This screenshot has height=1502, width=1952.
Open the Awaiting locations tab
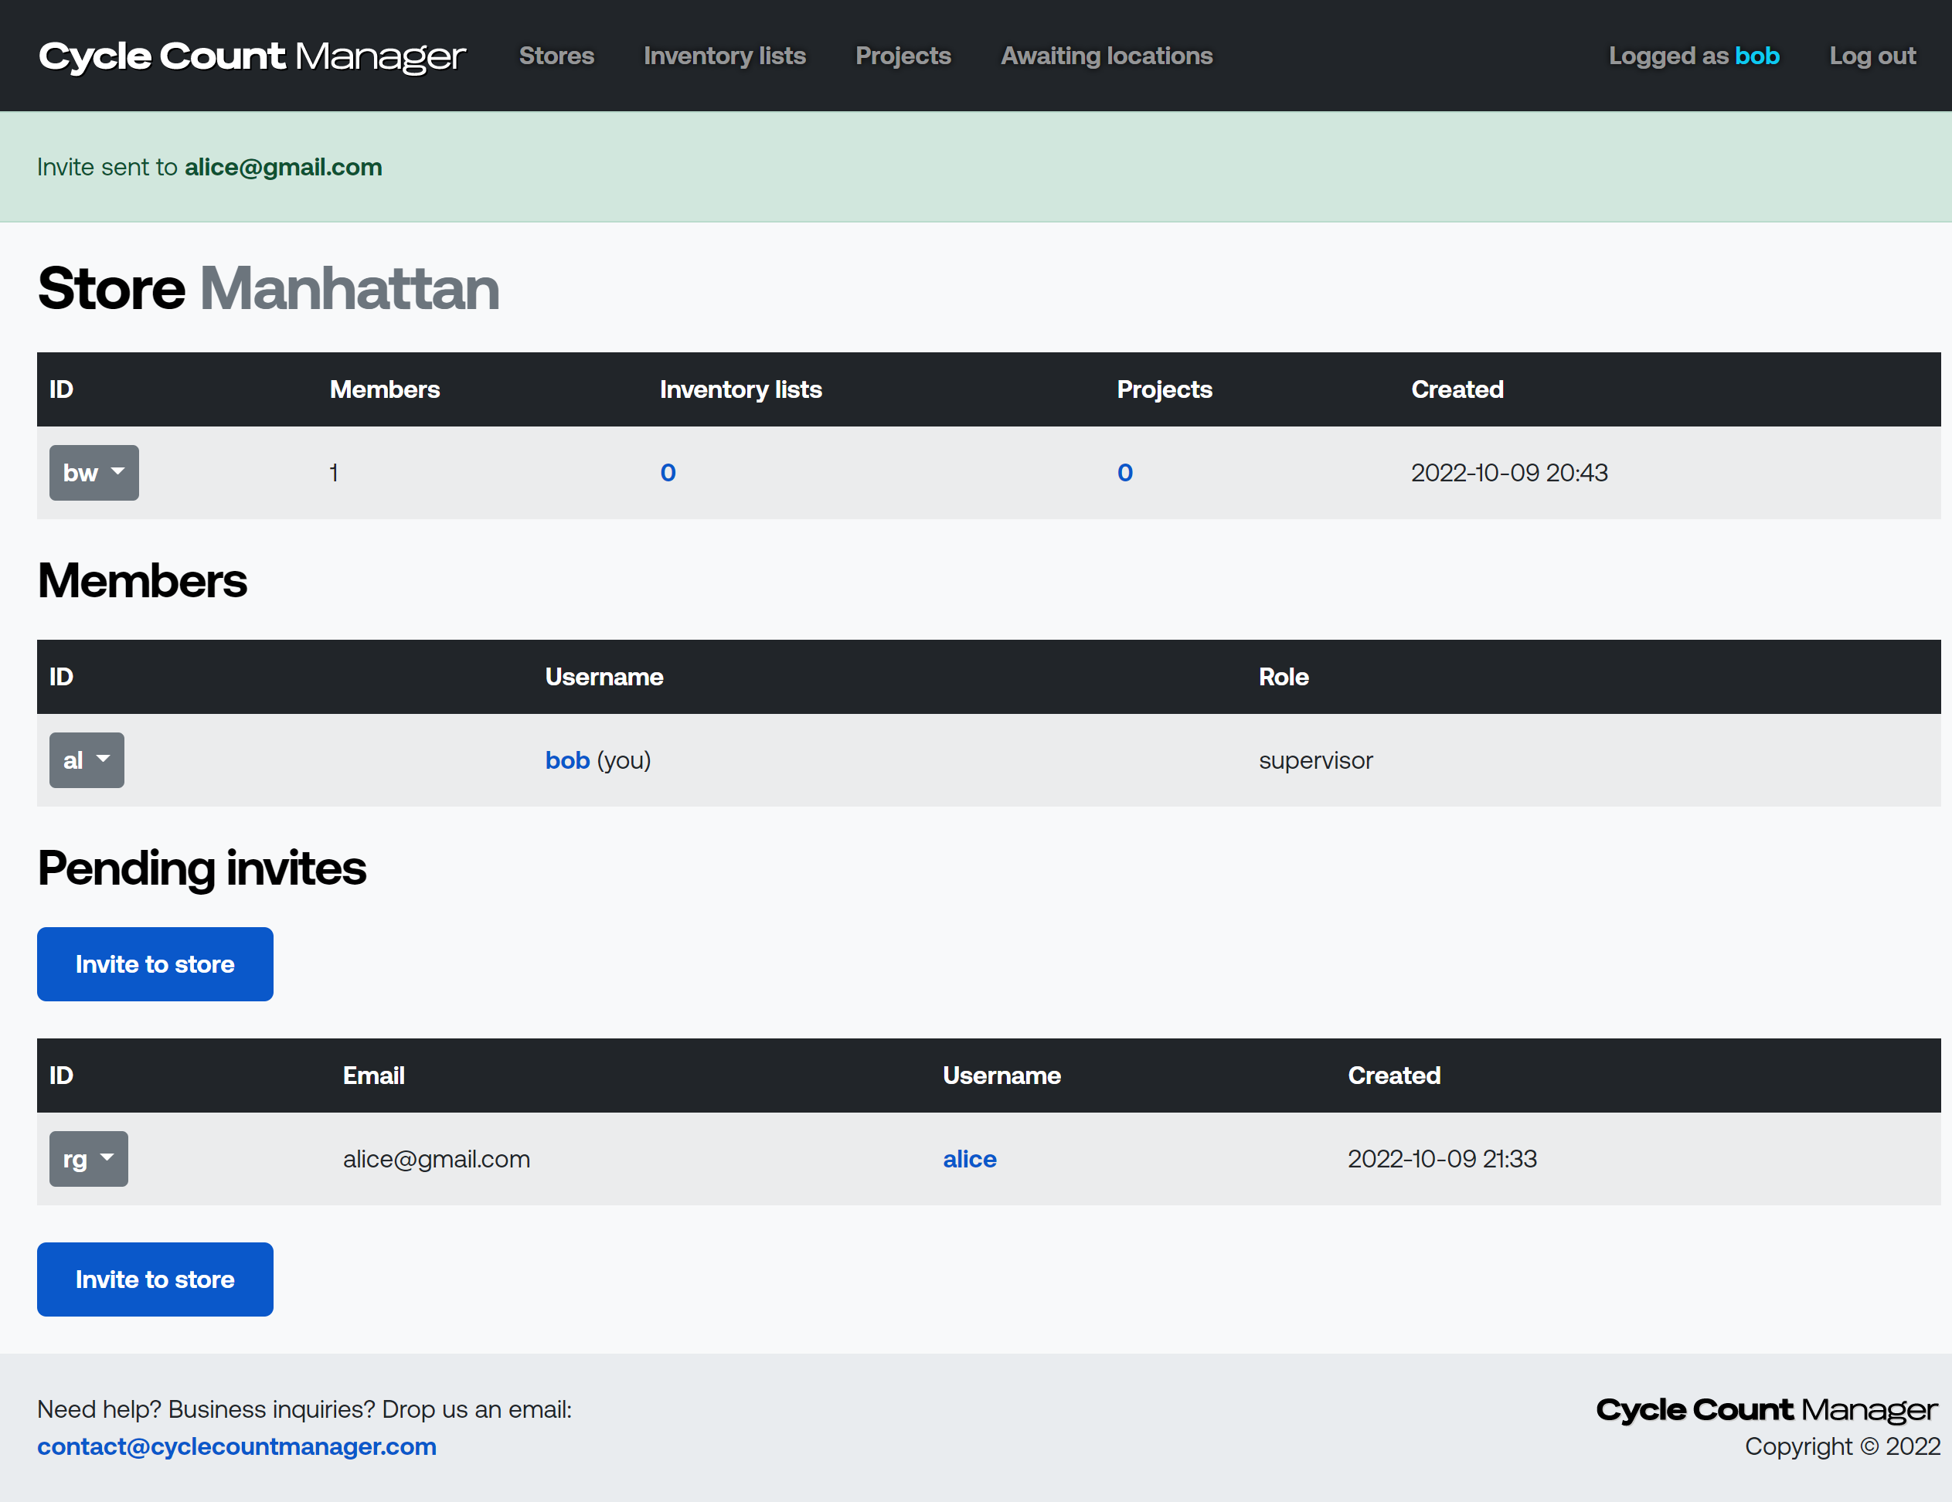click(1106, 55)
